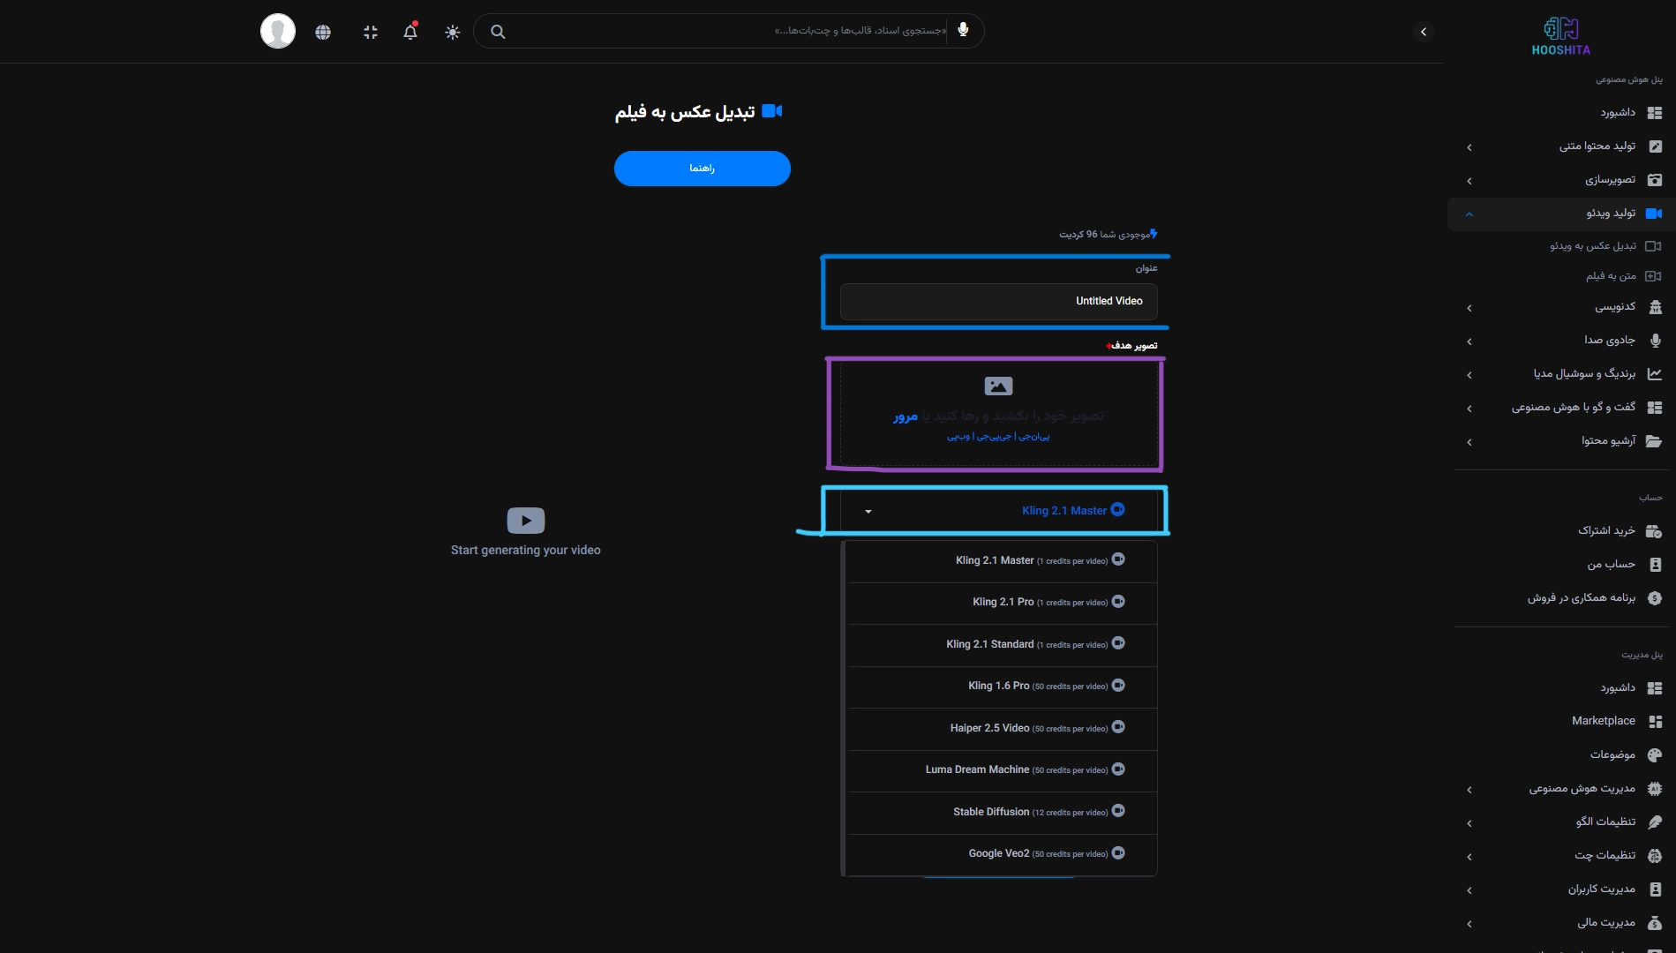Click the مرور browse link to upload image

pos(906,416)
